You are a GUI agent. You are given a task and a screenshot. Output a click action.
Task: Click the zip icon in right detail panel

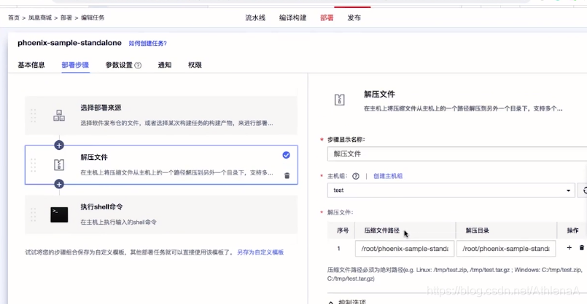click(339, 100)
